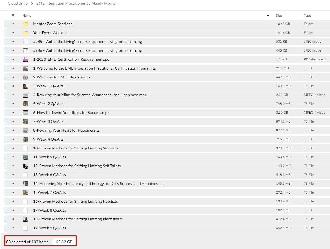Click the blank file icon for 13-Week 6 Q&A.ts
This screenshot has width=330, height=249.
[25, 175]
